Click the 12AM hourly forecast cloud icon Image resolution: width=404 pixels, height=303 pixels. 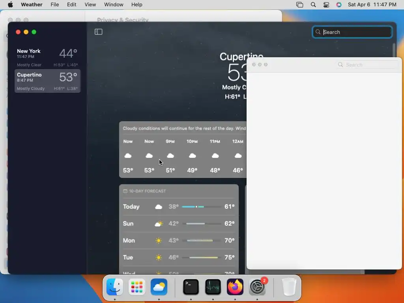pyautogui.click(x=238, y=155)
